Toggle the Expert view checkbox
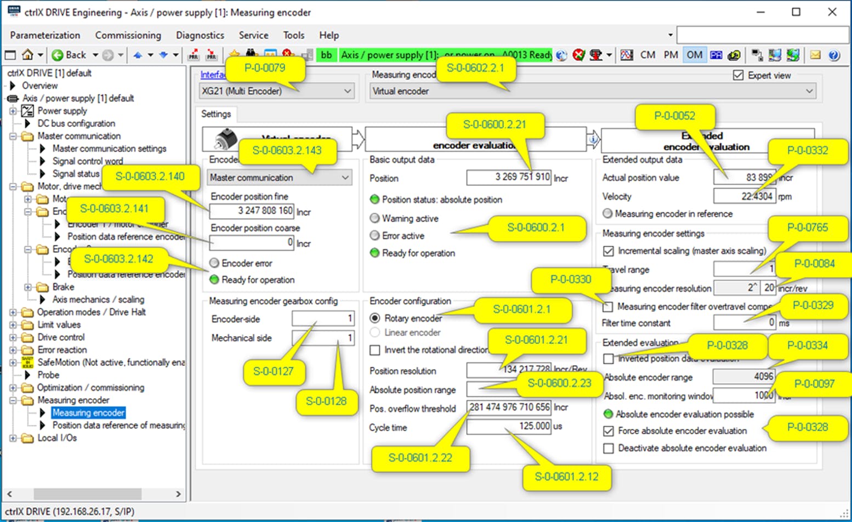852x522 pixels. [x=738, y=75]
